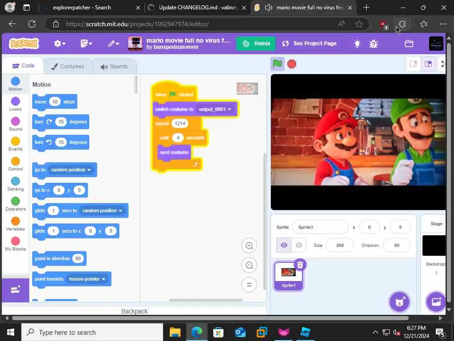Open the Edit pencil menu

113,44
